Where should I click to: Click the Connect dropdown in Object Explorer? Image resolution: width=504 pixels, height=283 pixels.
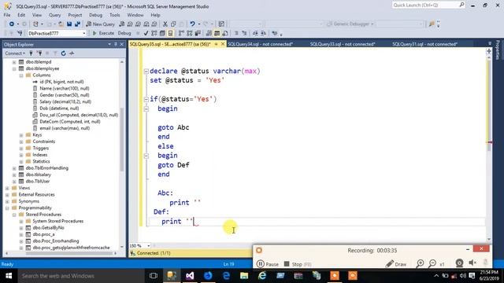pyautogui.click(x=15, y=53)
